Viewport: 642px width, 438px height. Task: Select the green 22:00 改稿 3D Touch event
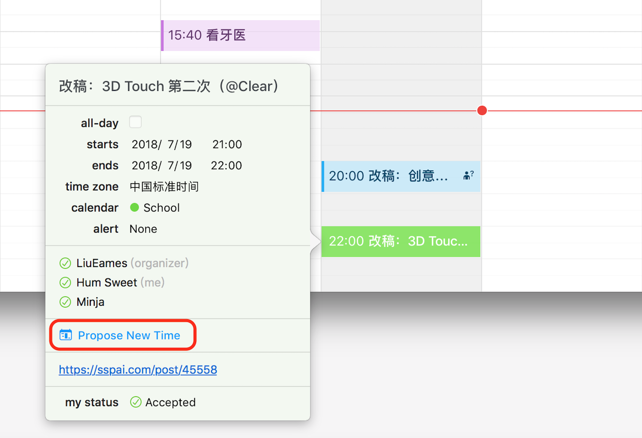coord(400,241)
